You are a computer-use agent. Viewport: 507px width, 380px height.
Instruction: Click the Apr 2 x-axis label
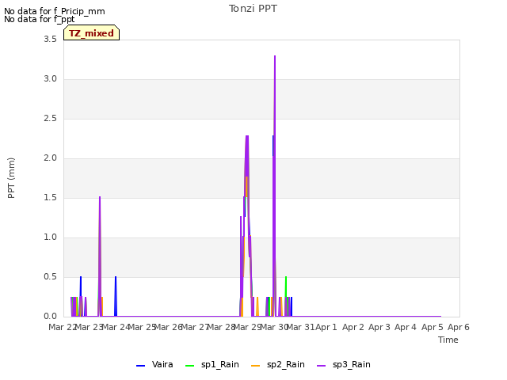(x=353, y=327)
